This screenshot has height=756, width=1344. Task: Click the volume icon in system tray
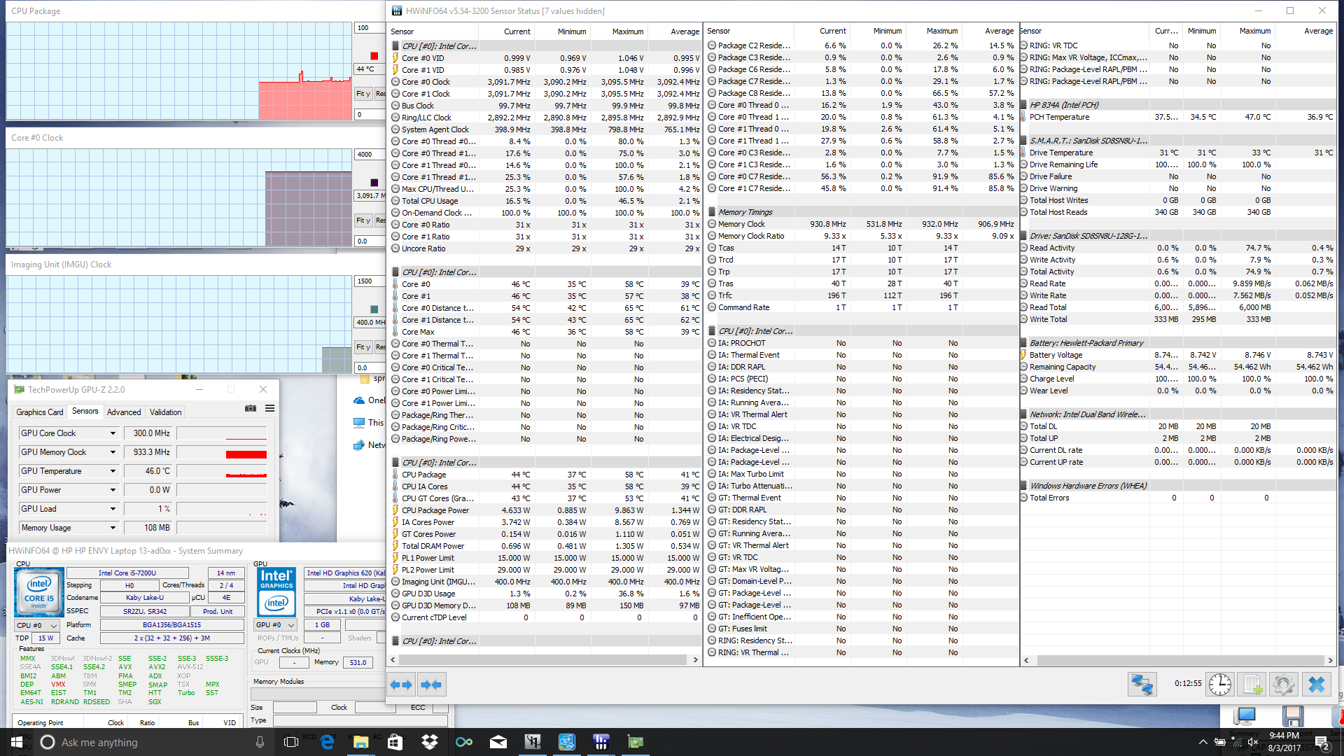[x=1253, y=742]
